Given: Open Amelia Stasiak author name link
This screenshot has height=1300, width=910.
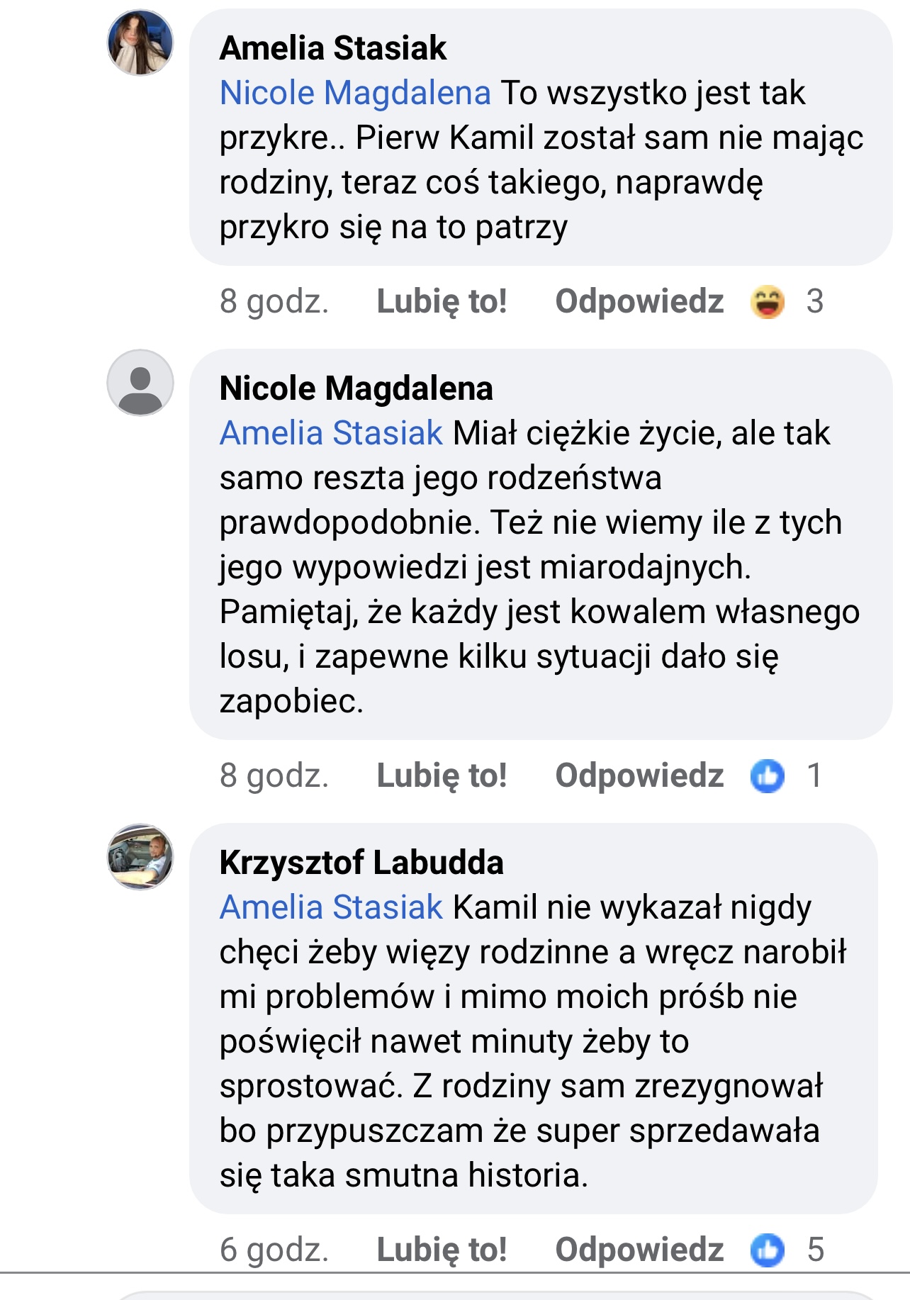Looking at the screenshot, I should click(x=333, y=48).
